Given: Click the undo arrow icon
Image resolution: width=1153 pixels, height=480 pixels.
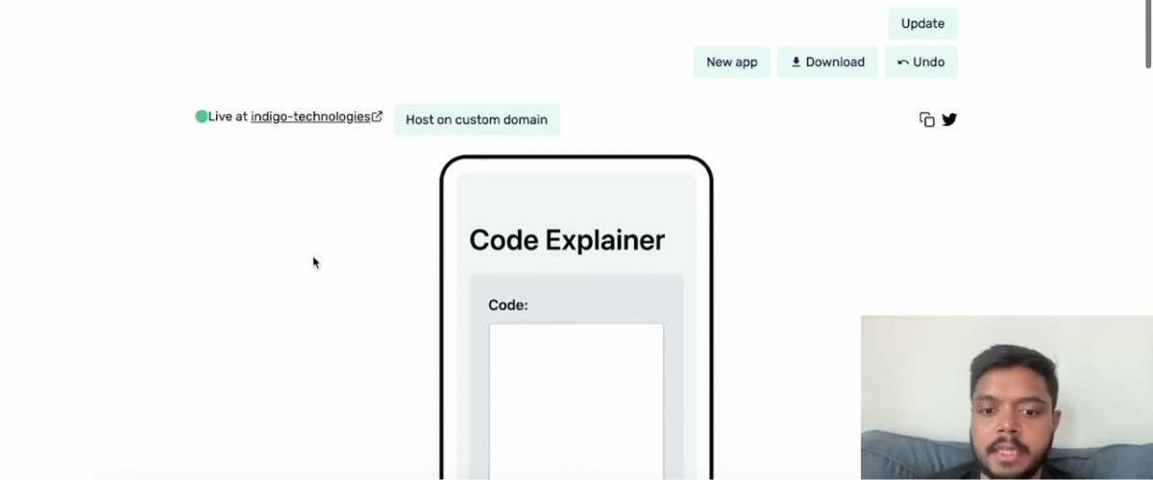Looking at the screenshot, I should click(903, 62).
